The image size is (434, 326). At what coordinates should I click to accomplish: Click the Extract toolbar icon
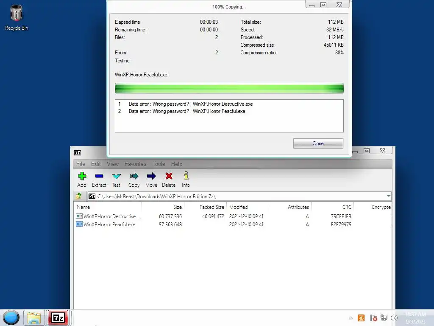coord(99,180)
